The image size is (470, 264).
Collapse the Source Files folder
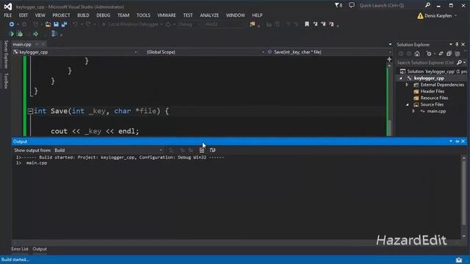tap(407, 104)
